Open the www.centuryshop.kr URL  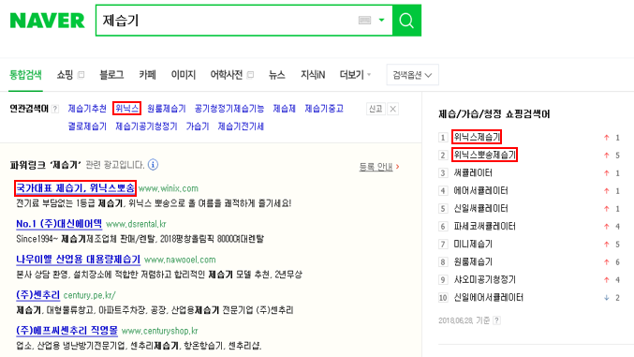click(160, 331)
